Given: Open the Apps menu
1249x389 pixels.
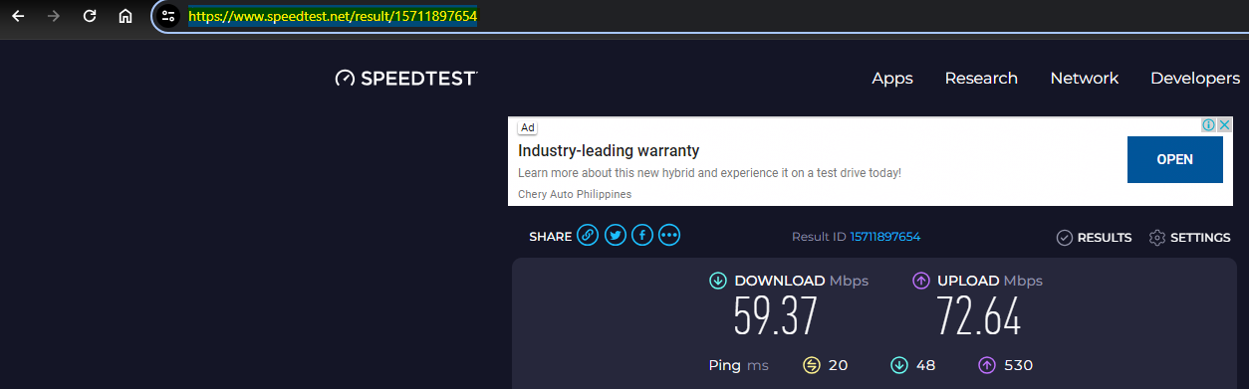Looking at the screenshot, I should pos(892,79).
